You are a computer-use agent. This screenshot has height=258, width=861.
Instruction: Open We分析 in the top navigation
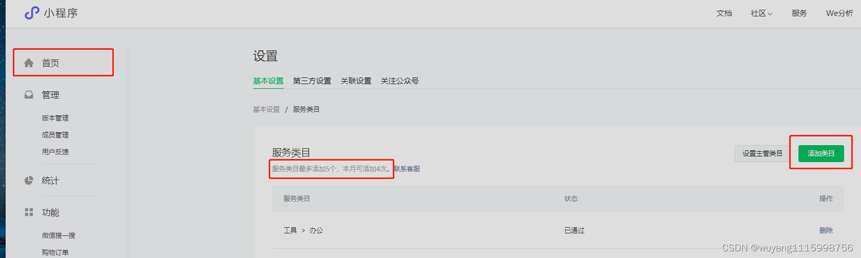(x=839, y=13)
